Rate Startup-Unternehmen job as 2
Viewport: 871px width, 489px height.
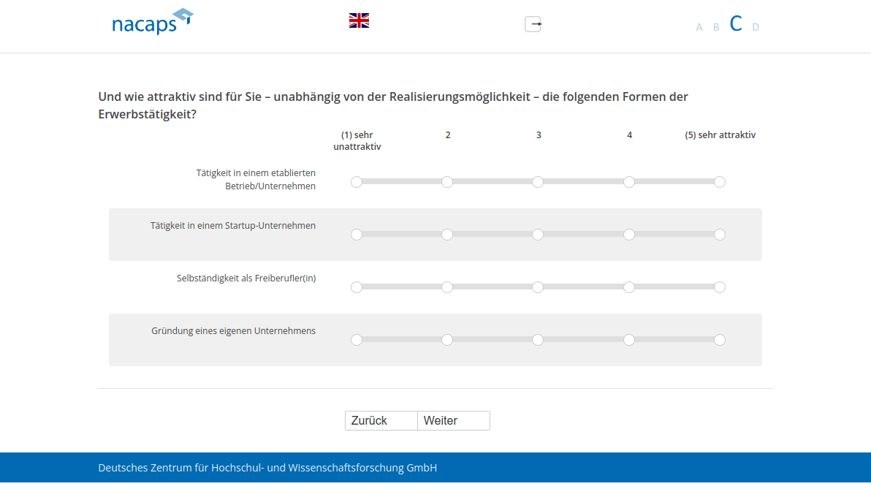447,235
